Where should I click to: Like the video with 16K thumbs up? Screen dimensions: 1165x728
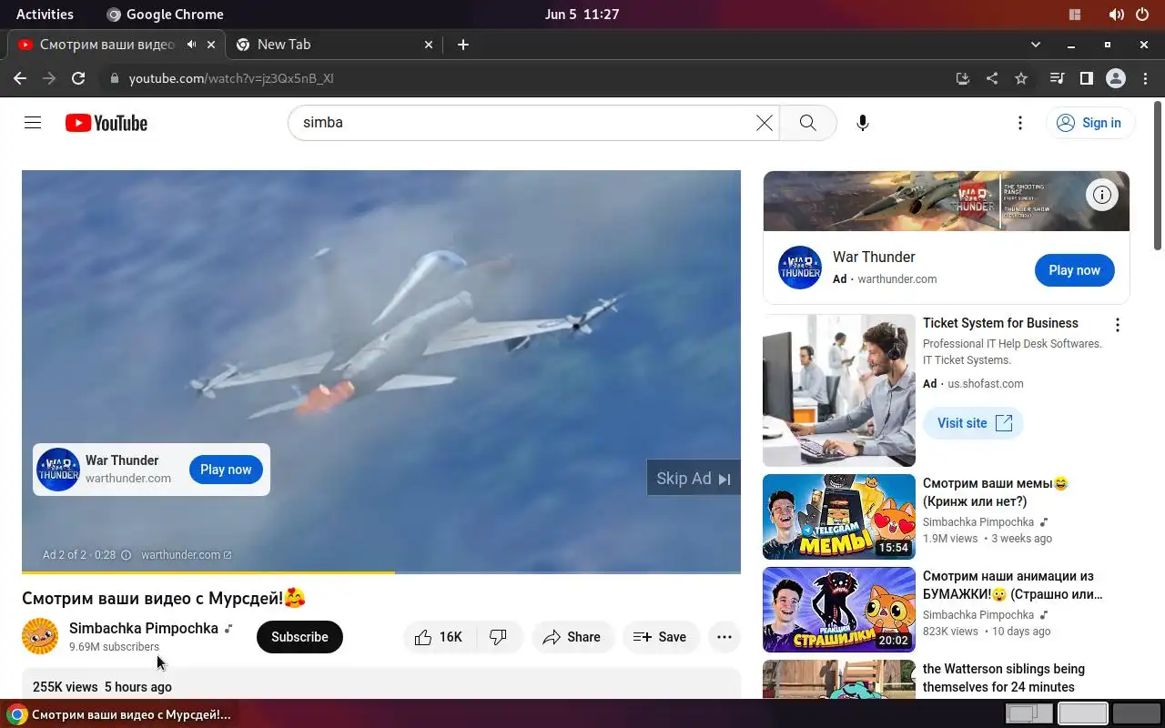pos(440,637)
